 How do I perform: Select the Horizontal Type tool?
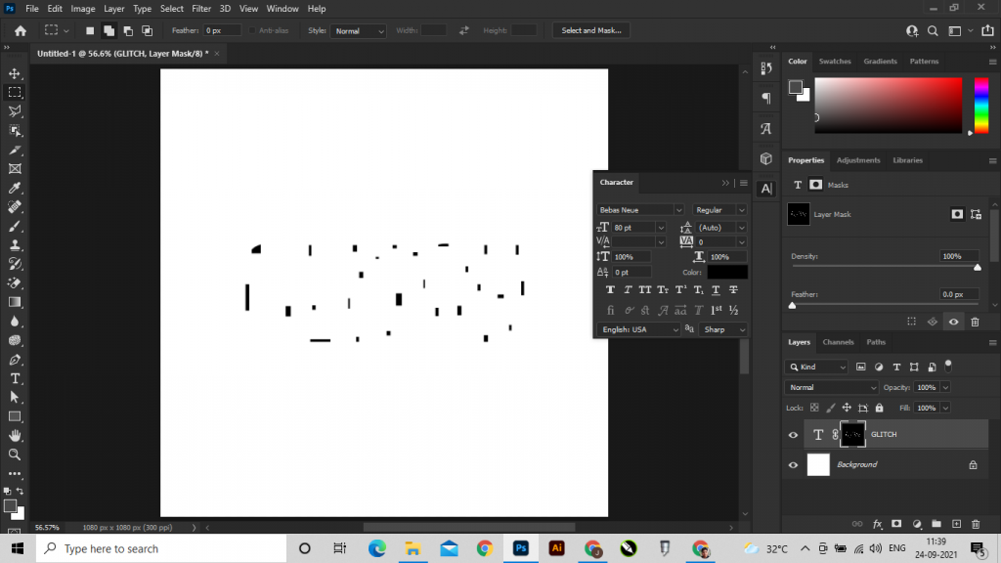(x=15, y=378)
